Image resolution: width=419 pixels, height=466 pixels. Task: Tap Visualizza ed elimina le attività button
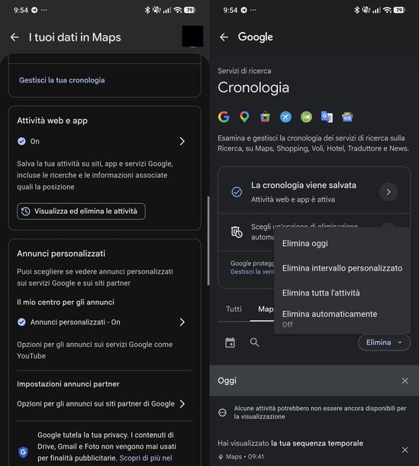81,212
